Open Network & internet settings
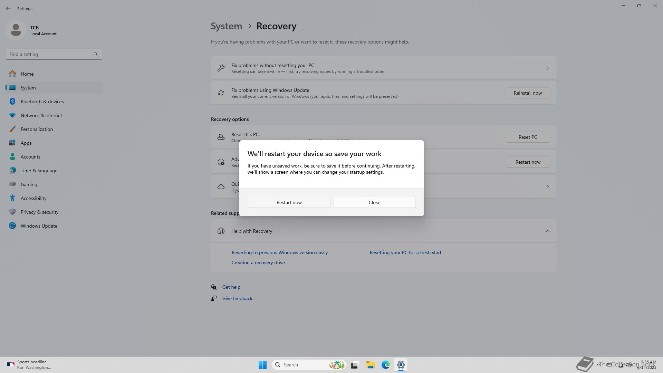This screenshot has height=373, width=663. point(41,115)
